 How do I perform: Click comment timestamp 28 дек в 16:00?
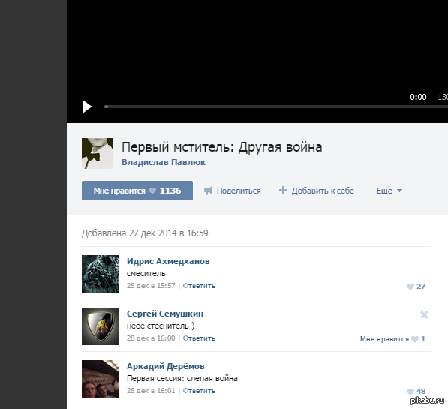tap(151, 338)
